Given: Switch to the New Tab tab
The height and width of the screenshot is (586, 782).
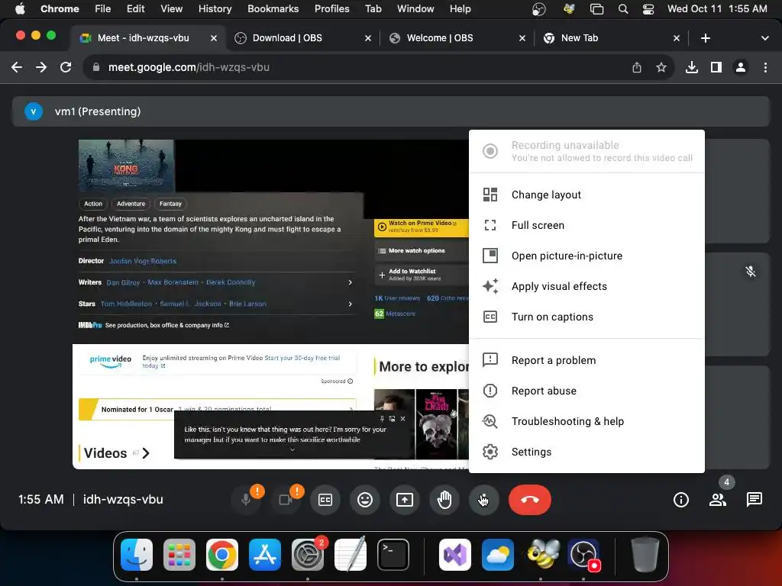Looking at the screenshot, I should (612, 38).
